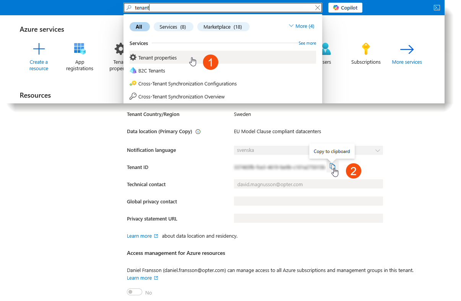Copy Tenant ID to clipboard
The image size is (461, 301).
[x=333, y=166]
